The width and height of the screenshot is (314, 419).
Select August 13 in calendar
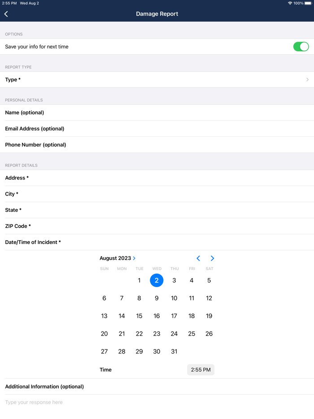point(104,316)
